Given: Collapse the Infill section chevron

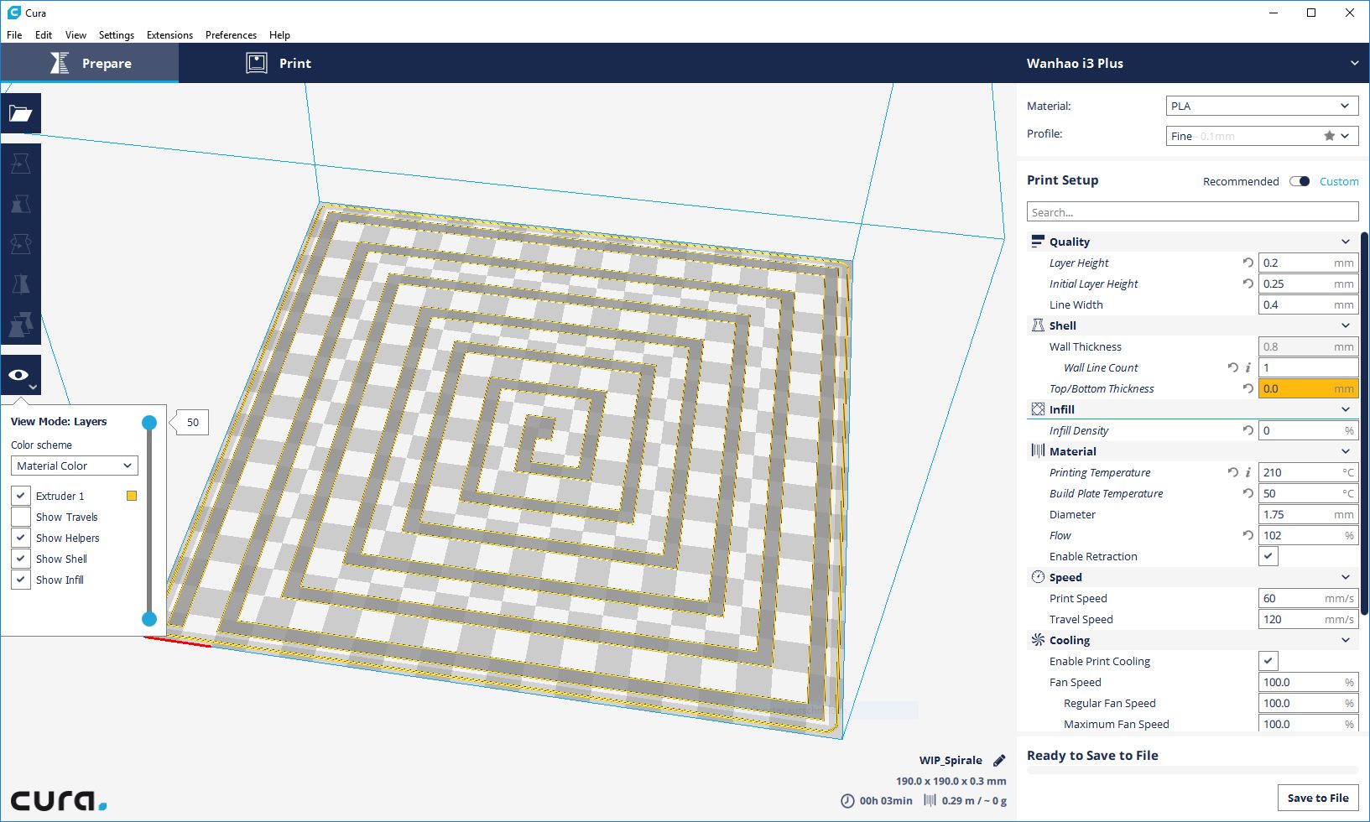Looking at the screenshot, I should point(1346,409).
